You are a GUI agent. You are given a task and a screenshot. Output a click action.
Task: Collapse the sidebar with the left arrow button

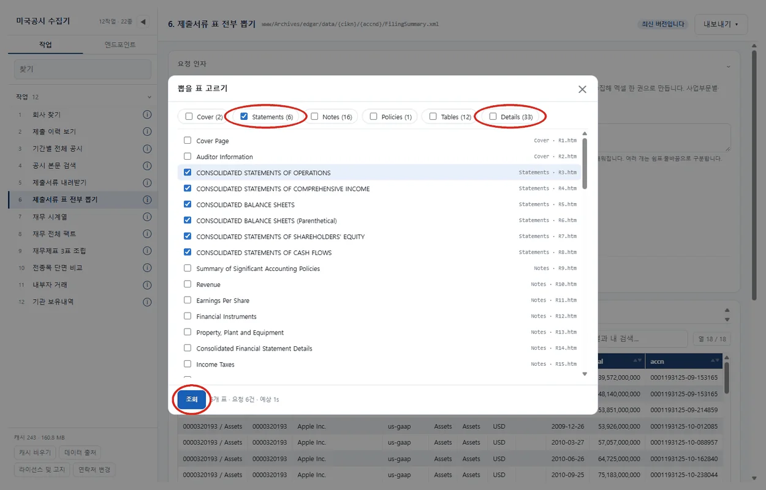point(143,22)
